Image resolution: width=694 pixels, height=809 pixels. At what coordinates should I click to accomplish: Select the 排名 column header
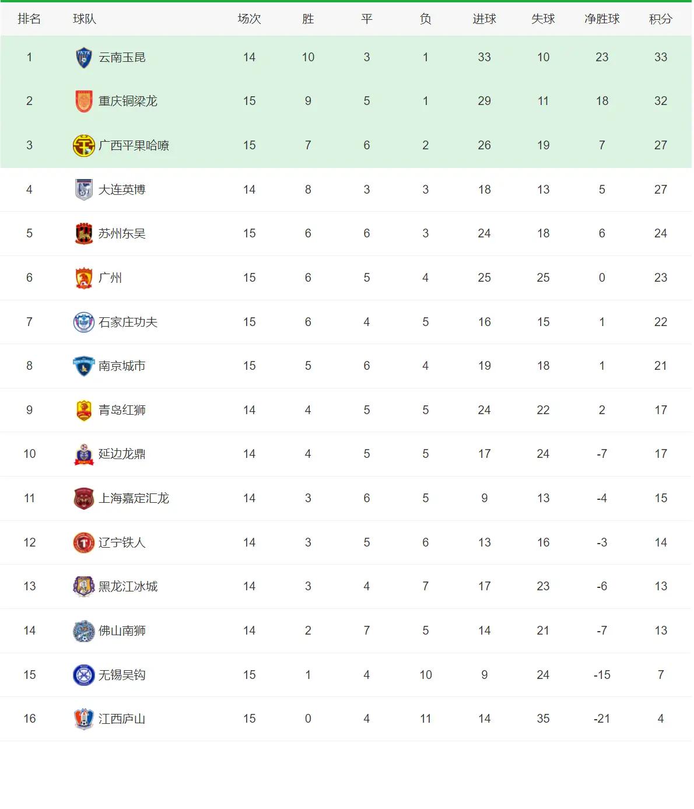(29, 19)
